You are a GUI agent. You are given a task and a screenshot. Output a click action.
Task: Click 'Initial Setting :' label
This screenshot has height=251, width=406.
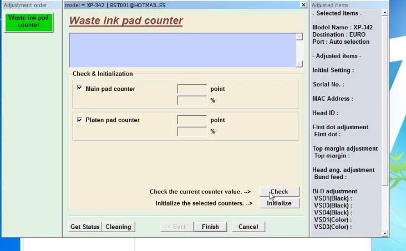click(x=333, y=70)
